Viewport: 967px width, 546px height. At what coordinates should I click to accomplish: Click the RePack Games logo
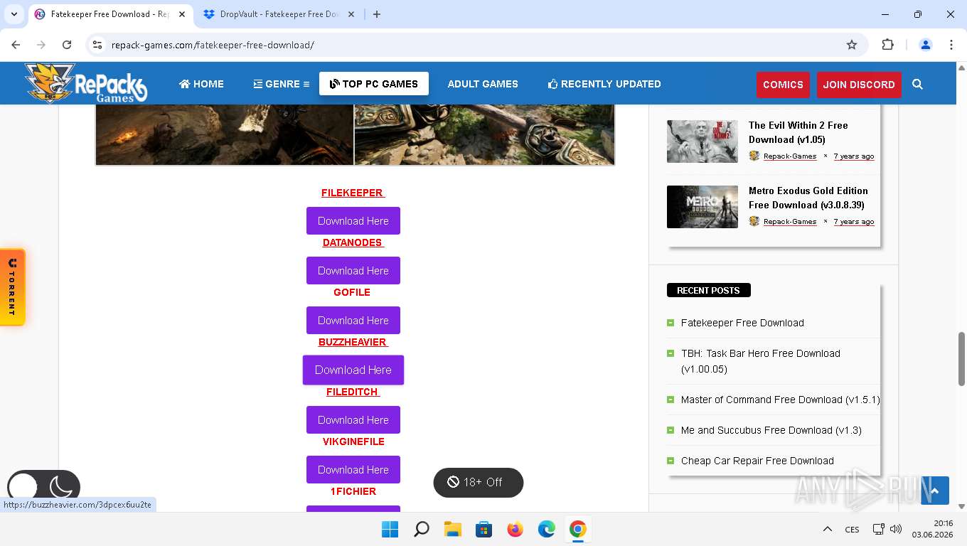[85, 83]
